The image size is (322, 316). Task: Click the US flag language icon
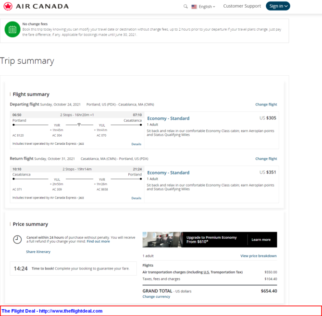click(194, 7)
